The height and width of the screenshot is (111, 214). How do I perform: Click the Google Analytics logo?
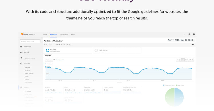click(28, 34)
